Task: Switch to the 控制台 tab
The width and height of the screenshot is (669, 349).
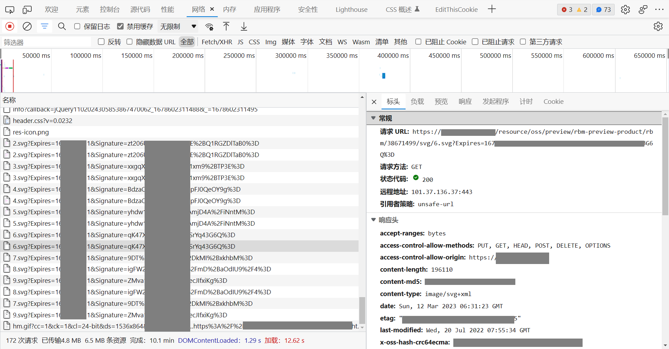Action: tap(110, 10)
